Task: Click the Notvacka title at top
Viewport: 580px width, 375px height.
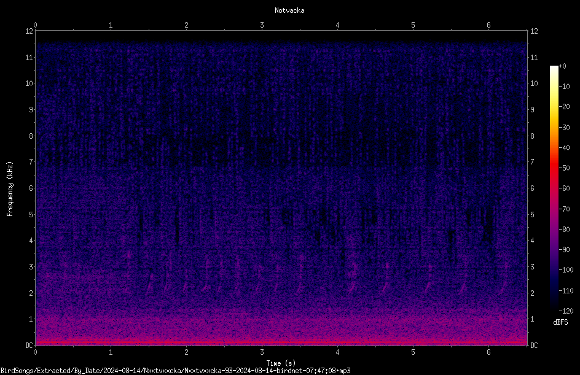Action: (289, 10)
